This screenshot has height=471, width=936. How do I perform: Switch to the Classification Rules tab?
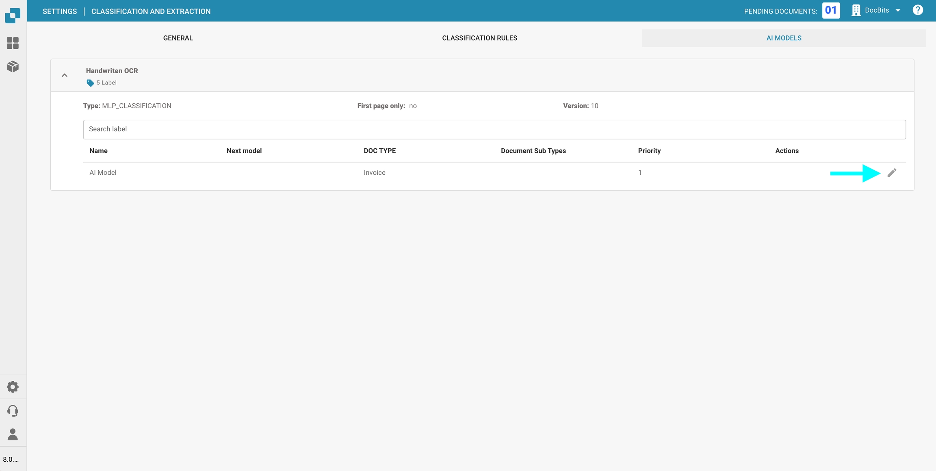pyautogui.click(x=479, y=38)
